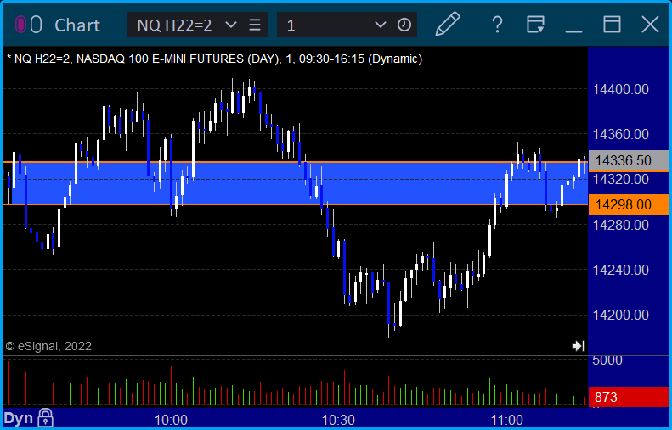The height and width of the screenshot is (430, 672).
Task: Click the 14240.00 price axis label
Action: click(x=620, y=270)
